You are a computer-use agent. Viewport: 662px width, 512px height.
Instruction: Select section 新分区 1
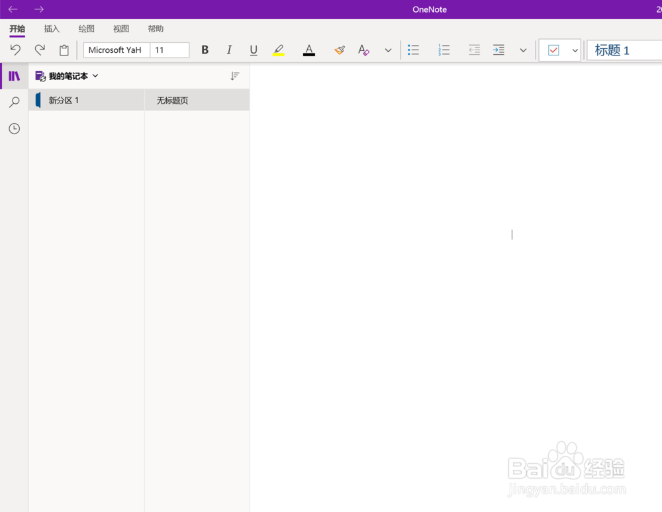[x=87, y=101]
